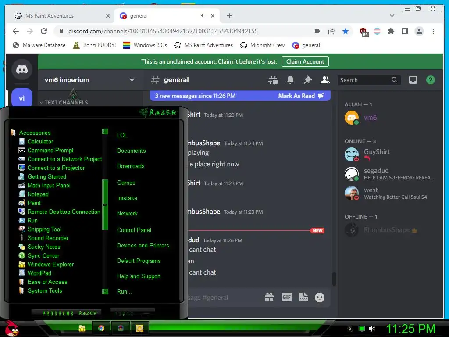Open Chrome extensions puzzle icon

click(391, 31)
